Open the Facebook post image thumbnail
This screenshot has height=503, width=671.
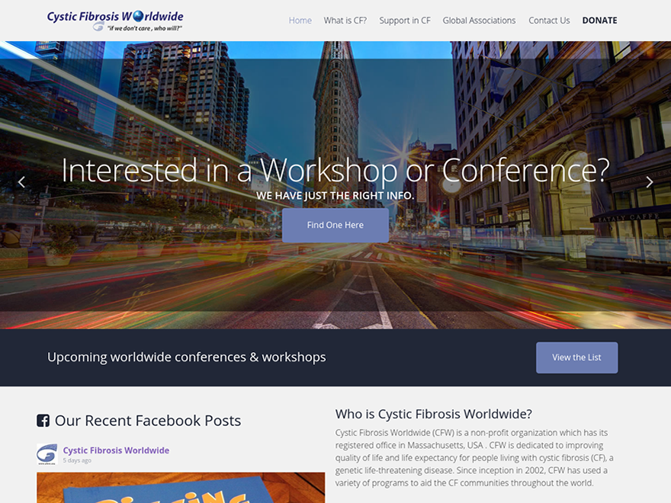click(181, 488)
